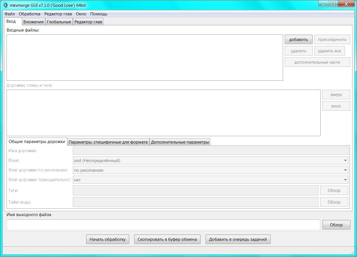The image size is (357, 257).
Task: Open the Окно menu
Action: coord(81,14)
